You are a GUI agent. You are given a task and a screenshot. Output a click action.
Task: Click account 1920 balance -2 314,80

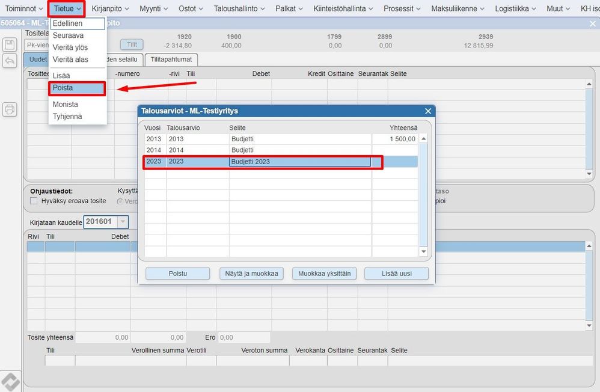[177, 46]
